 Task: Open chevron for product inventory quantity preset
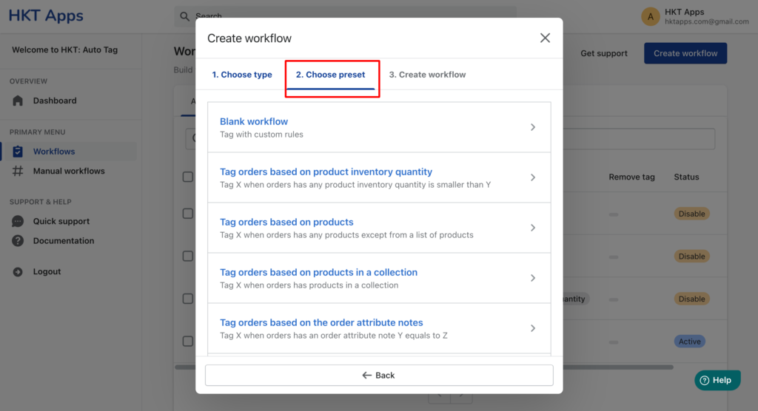[x=533, y=177]
